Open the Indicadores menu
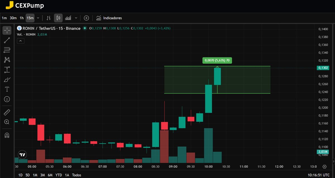Viewport: 335px width, 178px height. [109, 18]
